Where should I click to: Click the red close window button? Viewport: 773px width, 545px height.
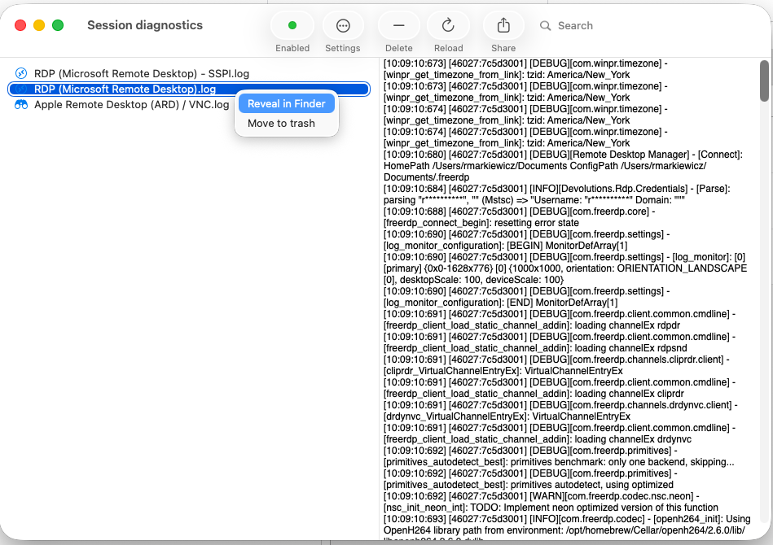20,25
